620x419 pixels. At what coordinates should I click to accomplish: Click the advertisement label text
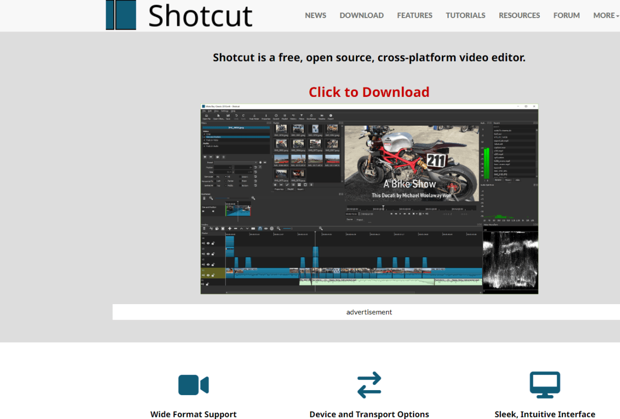[369, 312]
